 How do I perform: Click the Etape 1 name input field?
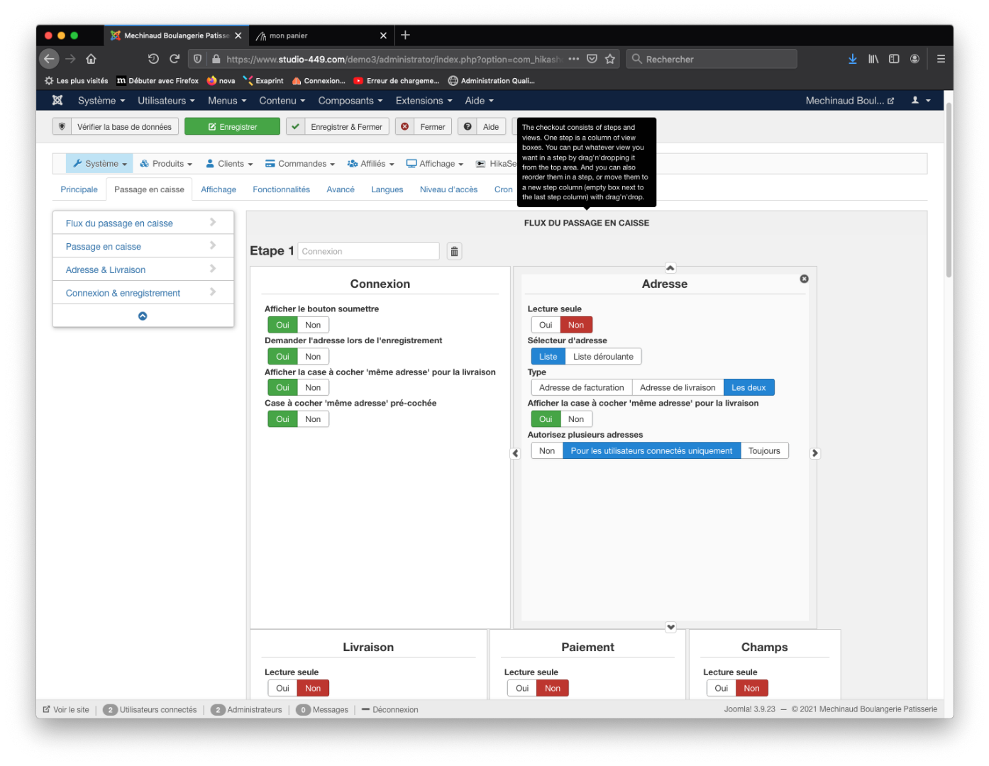[x=368, y=252]
